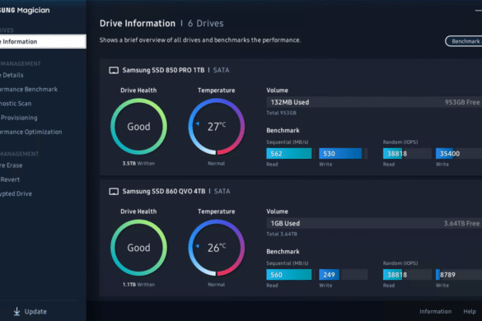Click the 249 sequential write bar
This screenshot has width=482, height=321.
pos(344,275)
